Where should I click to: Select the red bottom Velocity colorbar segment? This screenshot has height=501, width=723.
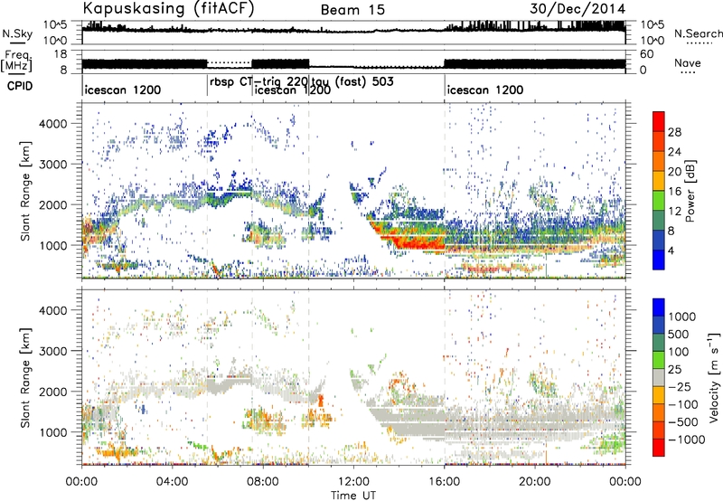(659, 448)
